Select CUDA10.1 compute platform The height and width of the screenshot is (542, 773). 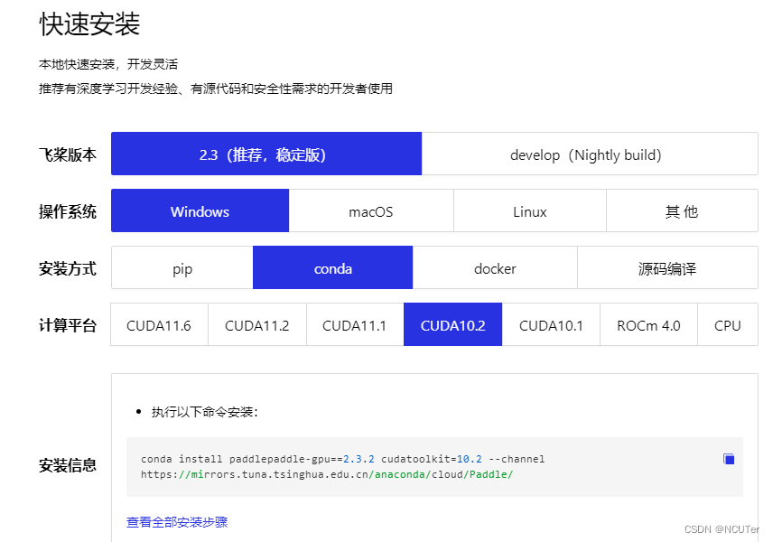click(x=551, y=324)
